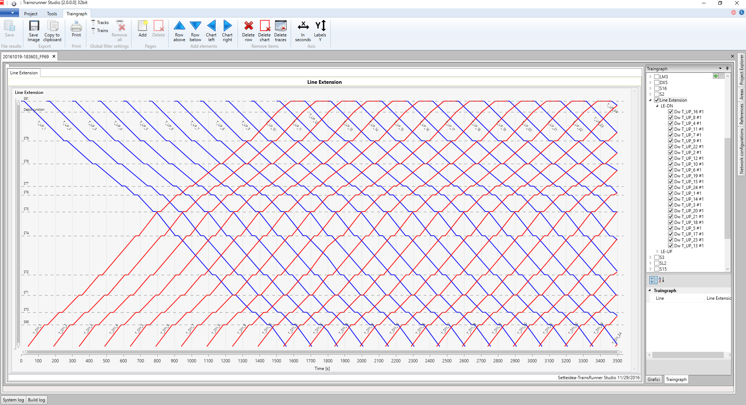Uncheck Dw T_UP_16 #1 checkbox

point(671,112)
